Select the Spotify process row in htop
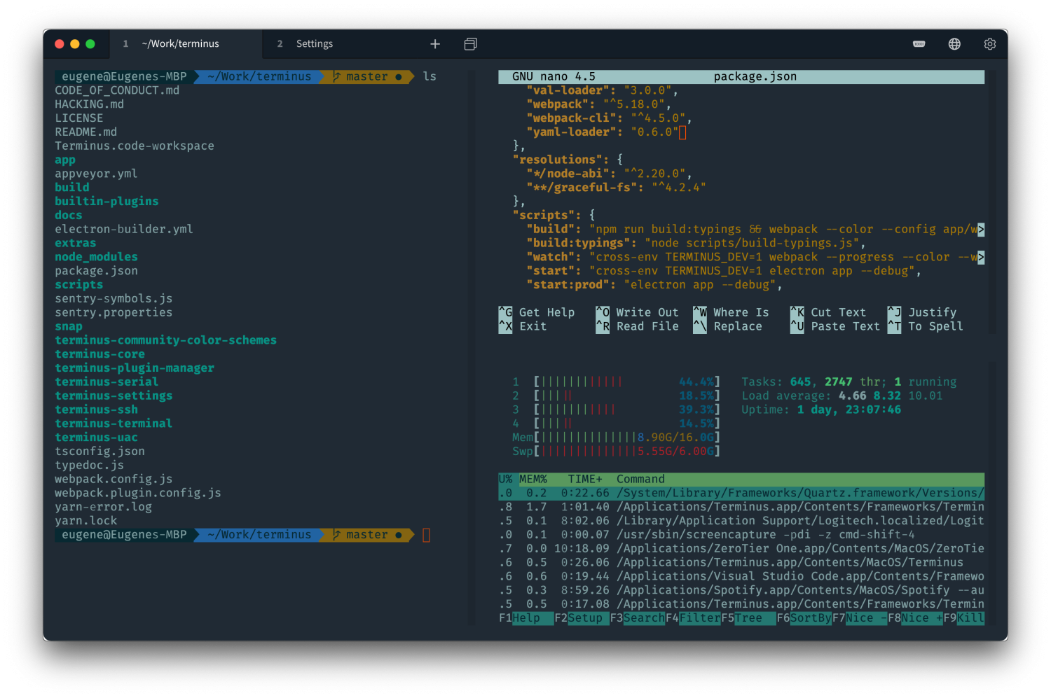Screen dimensions: 1051x698 coord(741,590)
